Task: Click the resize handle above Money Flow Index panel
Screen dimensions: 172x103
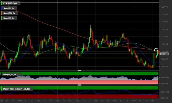Action: coord(79,85)
